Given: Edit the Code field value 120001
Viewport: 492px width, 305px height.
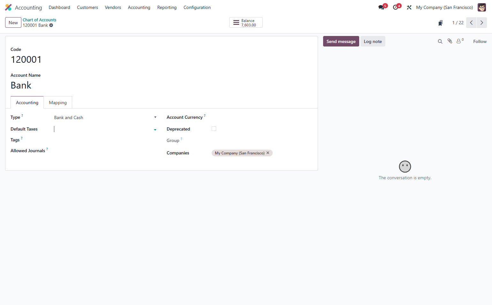Looking at the screenshot, I should click(26, 60).
